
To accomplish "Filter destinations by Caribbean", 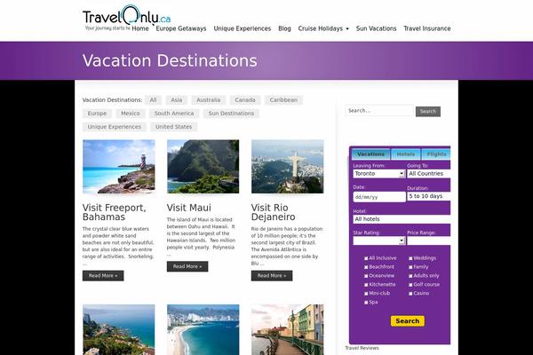I will [x=283, y=100].
